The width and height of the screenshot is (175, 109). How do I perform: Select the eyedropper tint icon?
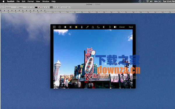coord(87,27)
